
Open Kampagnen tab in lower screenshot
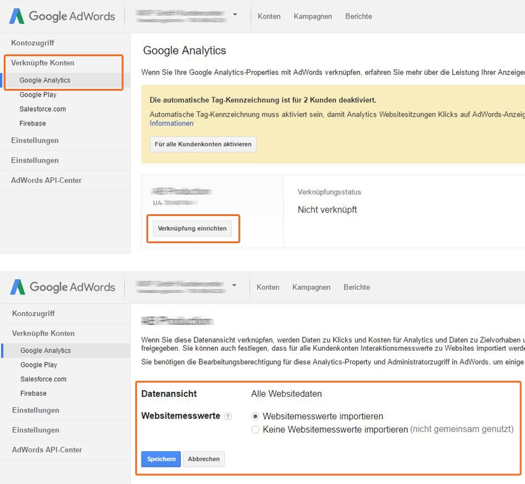[311, 287]
